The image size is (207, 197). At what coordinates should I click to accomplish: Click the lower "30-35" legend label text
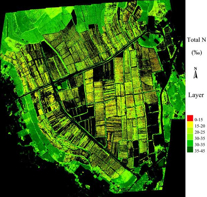pyautogui.click(x=199, y=144)
